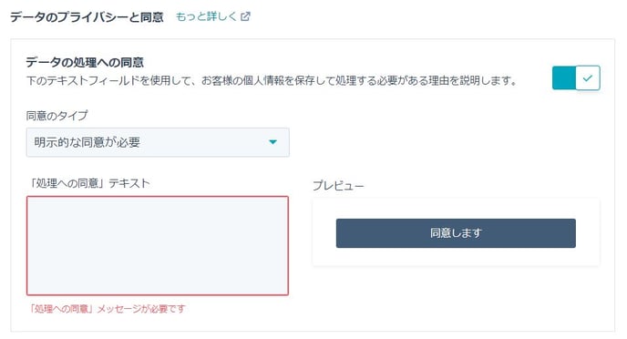This screenshot has width=627, height=339.
Task: Click the external link icon beside もっと詳しく
Action: click(245, 16)
